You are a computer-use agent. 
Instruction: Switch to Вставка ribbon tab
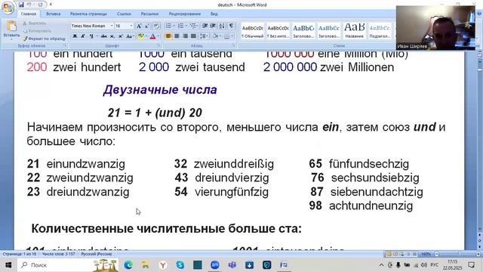pos(53,14)
